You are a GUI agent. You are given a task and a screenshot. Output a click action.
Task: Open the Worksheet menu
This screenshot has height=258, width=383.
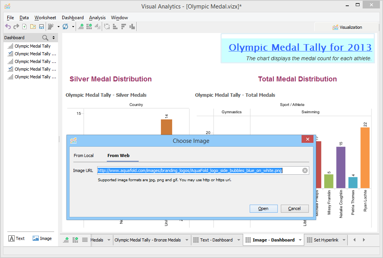click(45, 18)
